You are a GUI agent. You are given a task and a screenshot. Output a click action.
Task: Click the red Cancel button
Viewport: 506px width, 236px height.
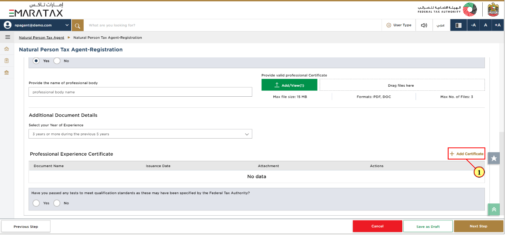click(377, 226)
